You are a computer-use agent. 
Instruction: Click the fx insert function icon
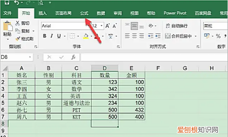[x=73, y=57]
